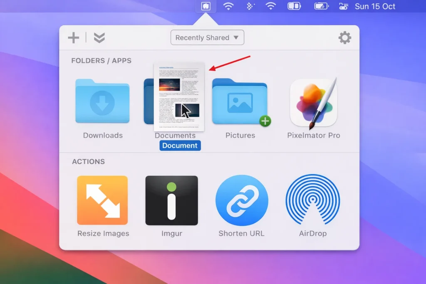Toggle the Dropzone menu bar icon

206,6
